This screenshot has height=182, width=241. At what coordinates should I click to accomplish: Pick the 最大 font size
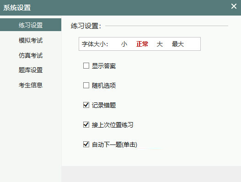tap(178, 44)
